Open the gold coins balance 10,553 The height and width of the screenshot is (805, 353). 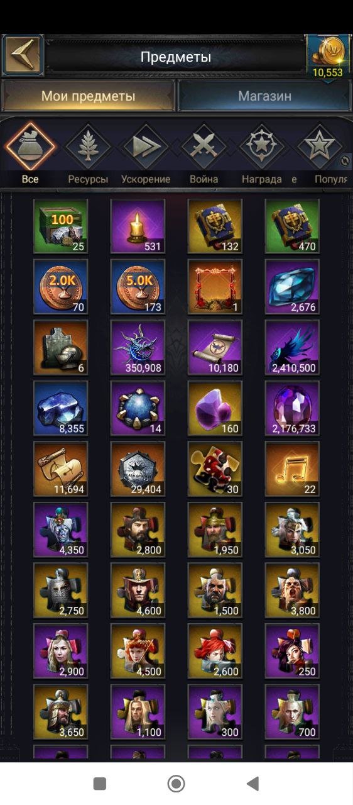pos(328,57)
